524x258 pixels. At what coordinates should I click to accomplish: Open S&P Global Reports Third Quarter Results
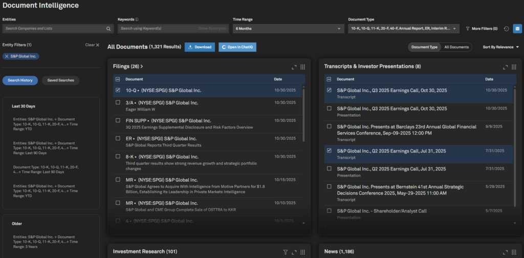pos(163,145)
